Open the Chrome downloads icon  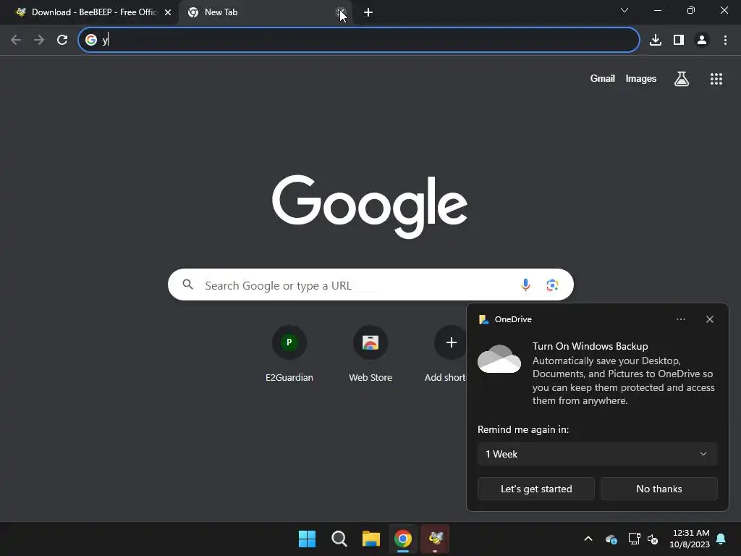pyautogui.click(x=656, y=40)
